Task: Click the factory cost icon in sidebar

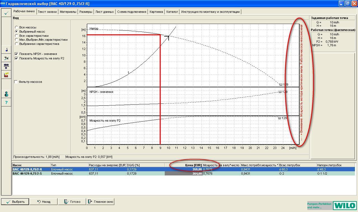Action: [x=6, y=75]
